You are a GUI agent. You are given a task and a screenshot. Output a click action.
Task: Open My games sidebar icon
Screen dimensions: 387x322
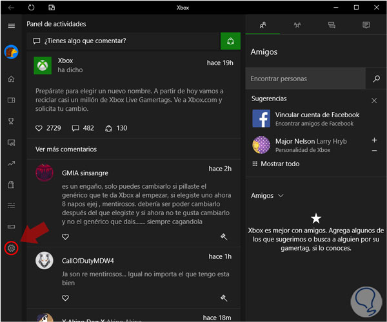click(x=11, y=100)
